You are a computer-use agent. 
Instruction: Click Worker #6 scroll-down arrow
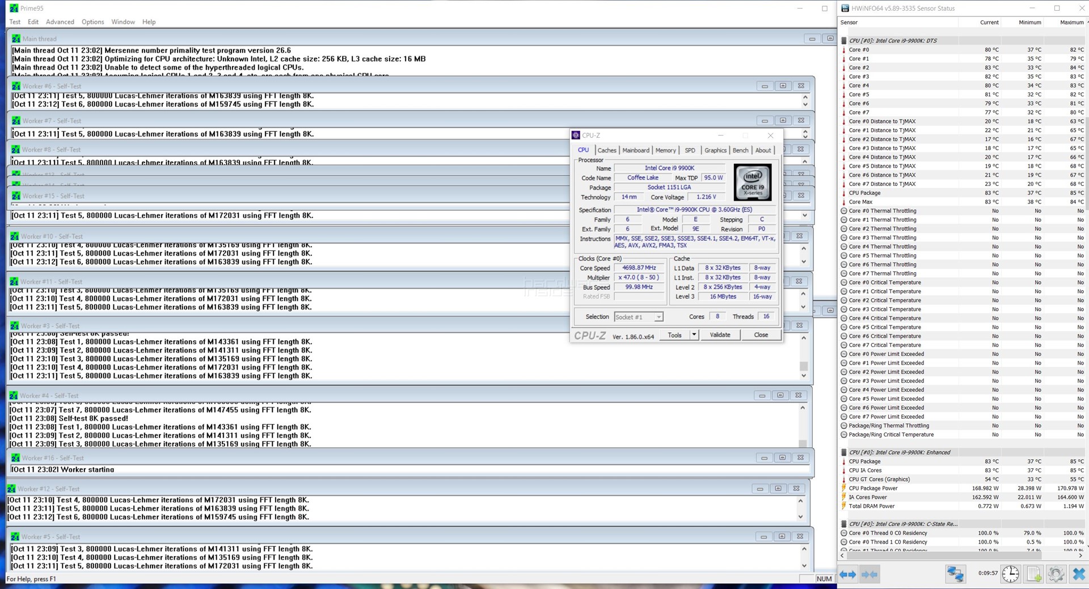pyautogui.click(x=805, y=104)
